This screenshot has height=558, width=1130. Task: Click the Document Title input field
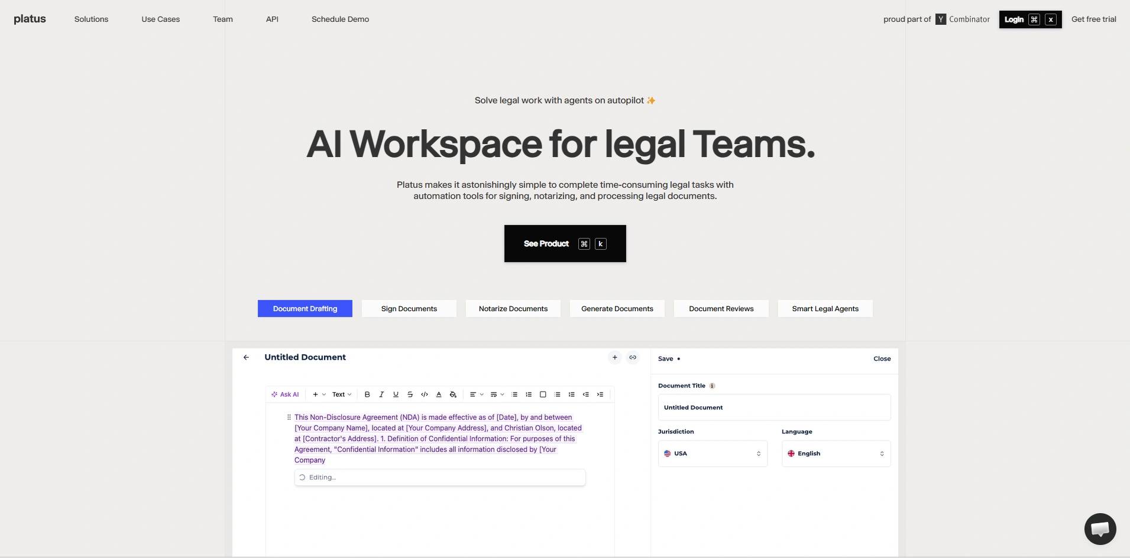pyautogui.click(x=773, y=407)
